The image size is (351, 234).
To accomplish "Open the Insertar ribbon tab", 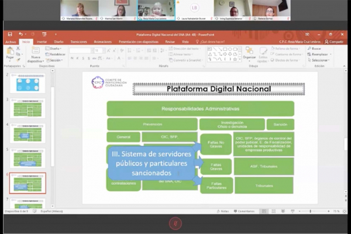I will pyautogui.click(x=42, y=42).
